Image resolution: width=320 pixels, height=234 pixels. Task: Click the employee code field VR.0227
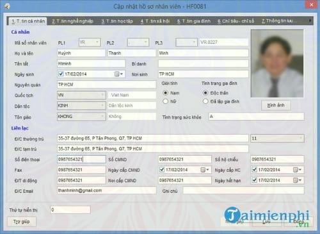[x=224, y=42]
